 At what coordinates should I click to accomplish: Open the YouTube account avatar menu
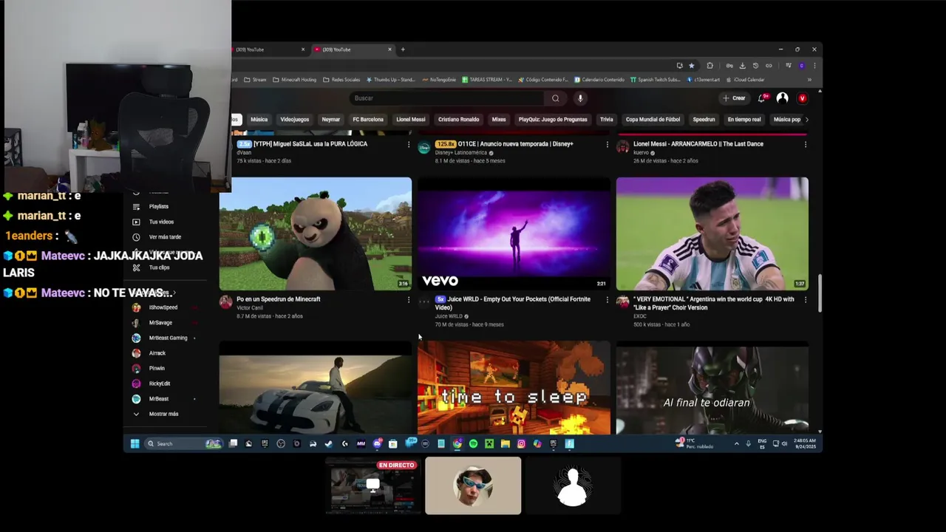point(782,98)
